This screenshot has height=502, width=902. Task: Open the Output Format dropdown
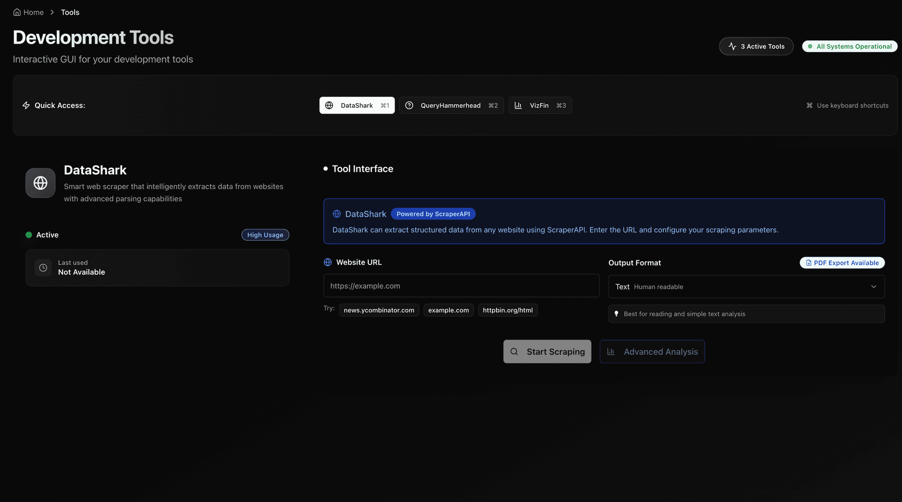click(x=746, y=287)
